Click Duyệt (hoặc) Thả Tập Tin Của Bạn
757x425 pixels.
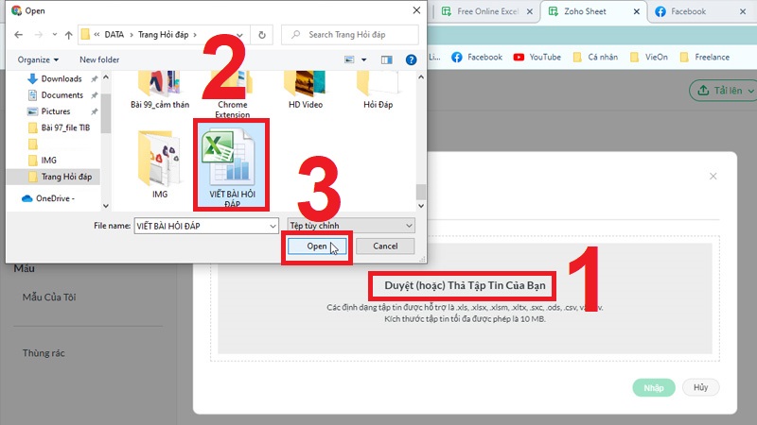[x=465, y=285]
